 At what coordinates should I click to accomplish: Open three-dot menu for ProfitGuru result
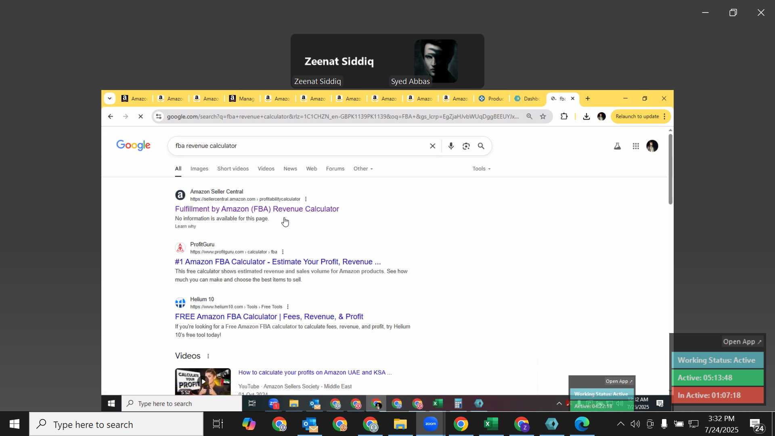(x=283, y=252)
